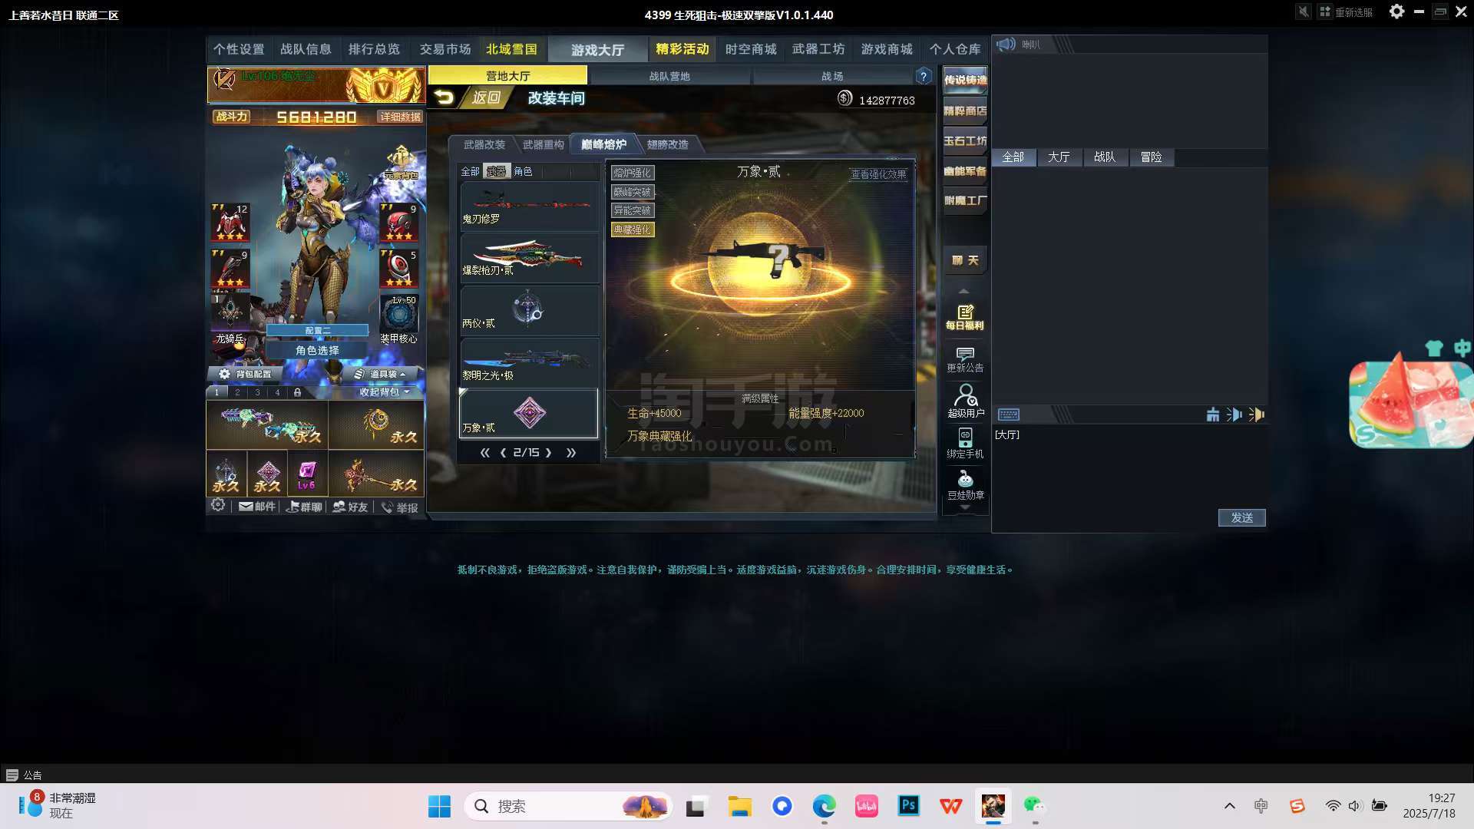Viewport: 1474px width, 829px height.
Task: Open the 邮件 mail icon
Action: (256, 507)
